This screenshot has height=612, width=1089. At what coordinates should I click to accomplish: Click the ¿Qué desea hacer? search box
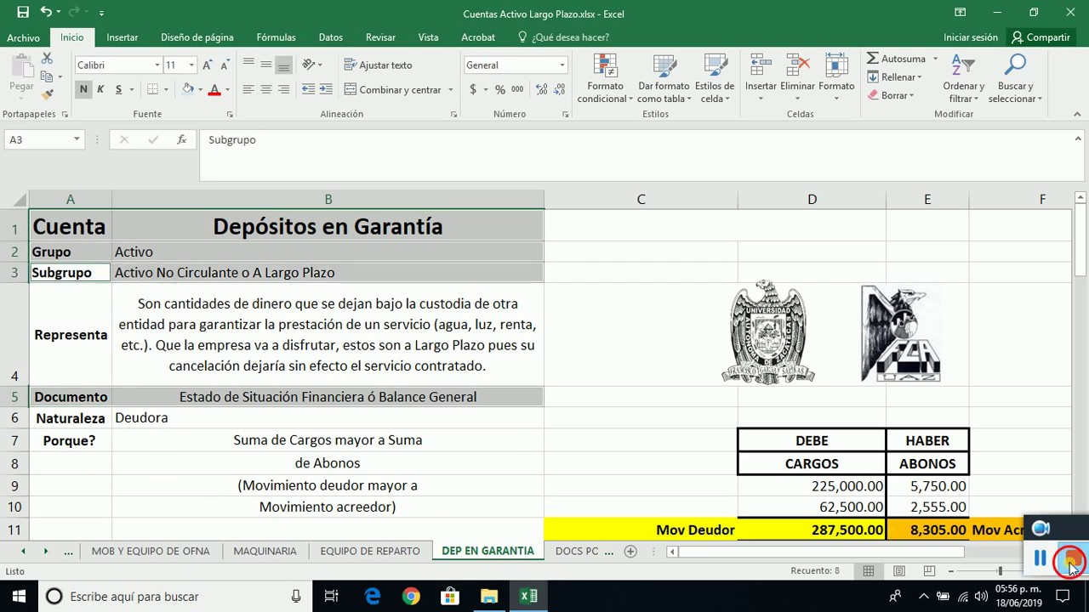(563, 37)
